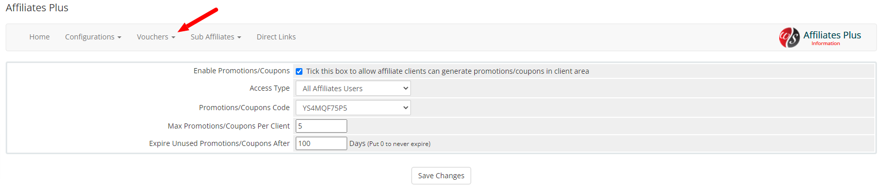This screenshot has width=879, height=189.
Task: Open the Sub Affiliates menu
Action: click(216, 37)
